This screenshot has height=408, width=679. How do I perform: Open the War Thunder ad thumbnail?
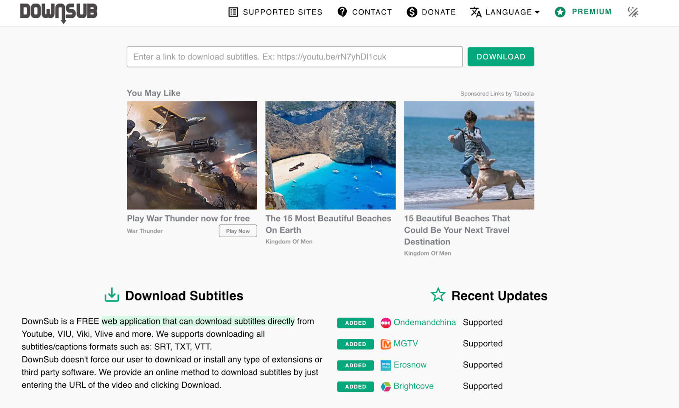(192, 155)
